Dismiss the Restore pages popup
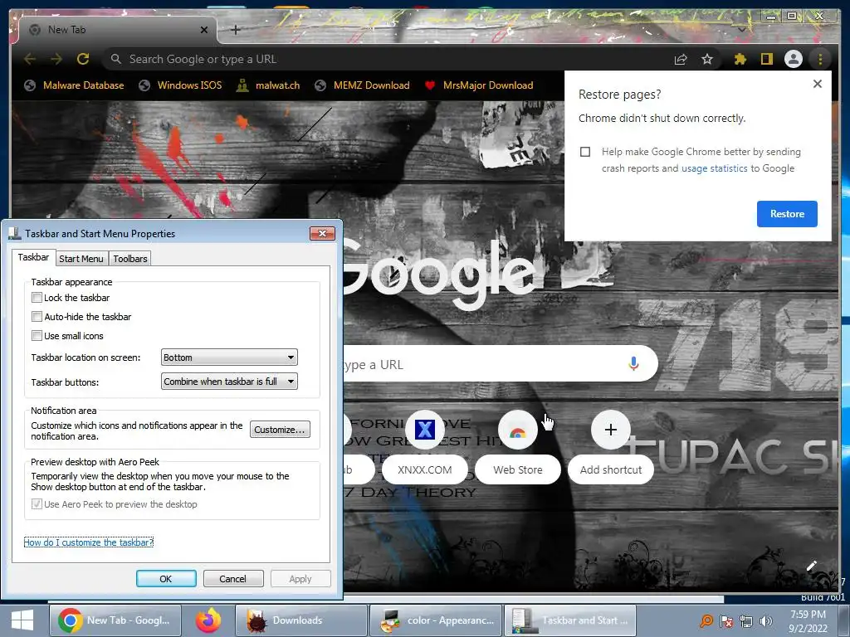This screenshot has height=637, width=850. 818,84
